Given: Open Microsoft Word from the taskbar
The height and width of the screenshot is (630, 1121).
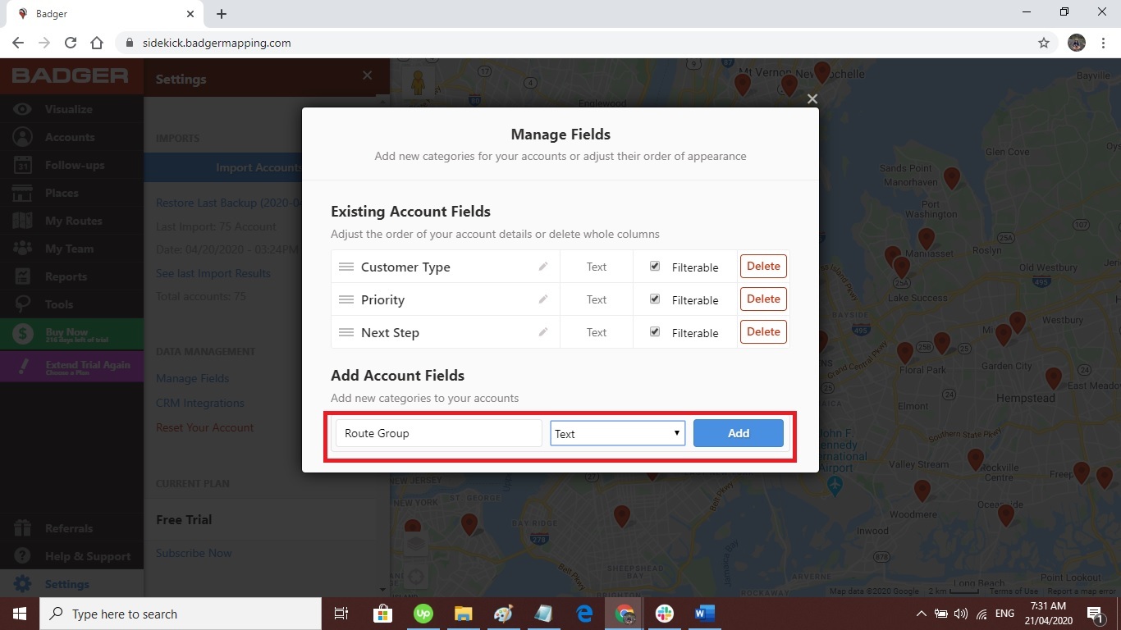Looking at the screenshot, I should coord(704,614).
